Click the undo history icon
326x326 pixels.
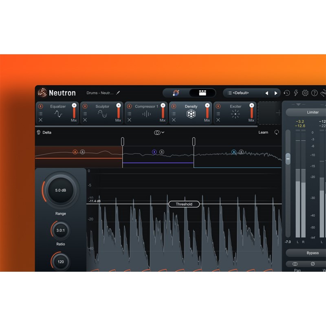[x=286, y=93]
